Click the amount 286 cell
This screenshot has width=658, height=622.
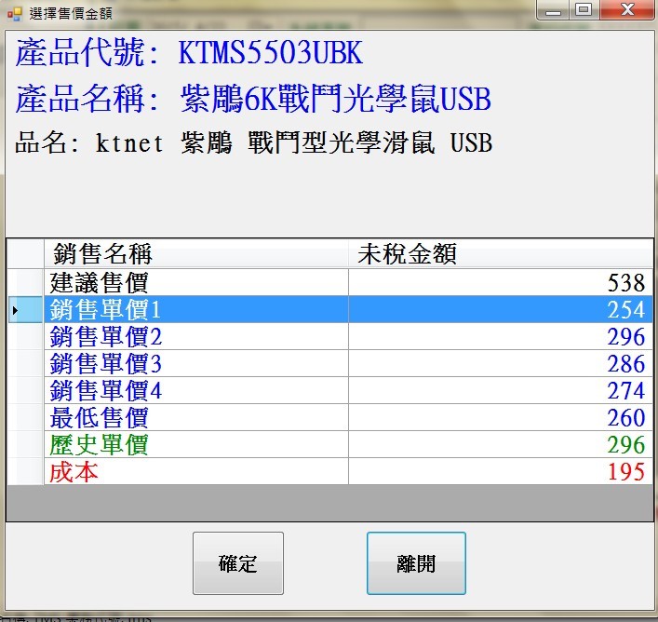[x=501, y=363]
